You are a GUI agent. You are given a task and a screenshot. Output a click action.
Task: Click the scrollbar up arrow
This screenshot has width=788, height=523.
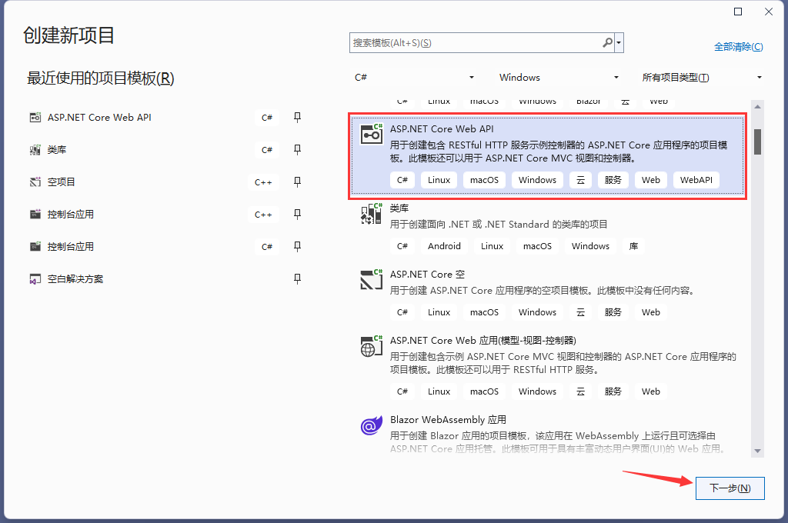757,106
